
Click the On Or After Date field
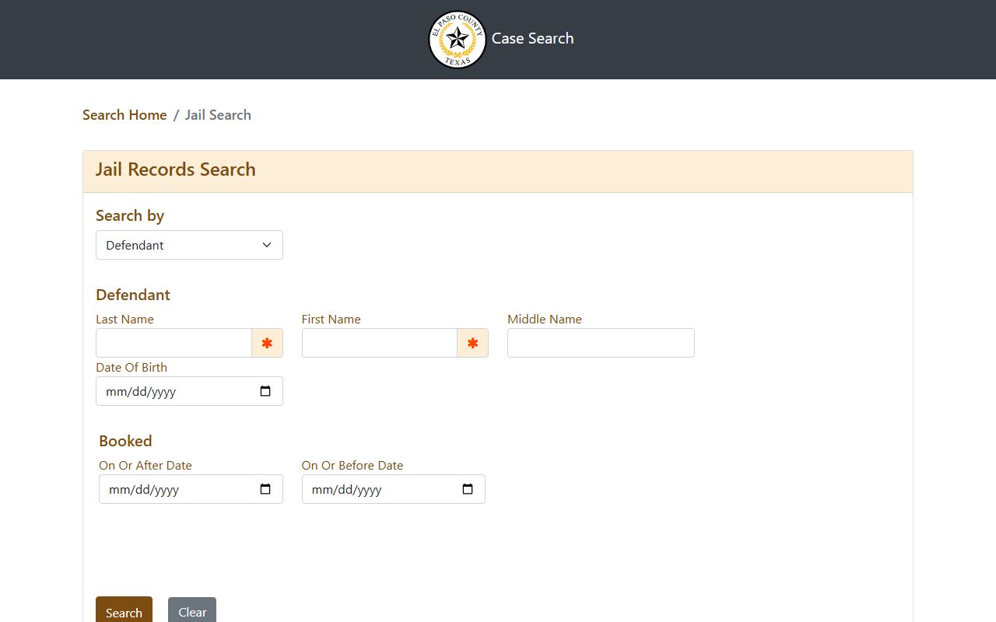tap(191, 489)
